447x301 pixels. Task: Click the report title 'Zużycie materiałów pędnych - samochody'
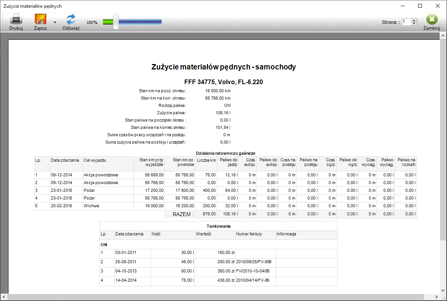[224, 67]
